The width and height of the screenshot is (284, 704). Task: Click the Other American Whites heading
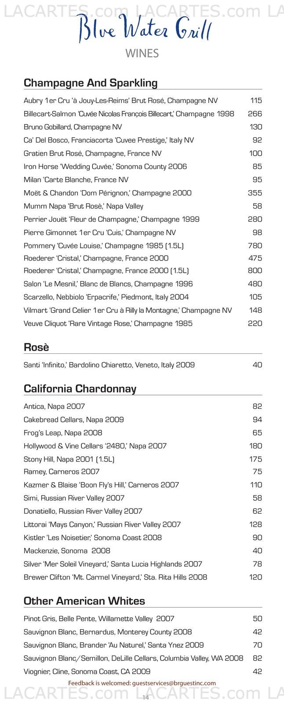(x=84, y=601)
